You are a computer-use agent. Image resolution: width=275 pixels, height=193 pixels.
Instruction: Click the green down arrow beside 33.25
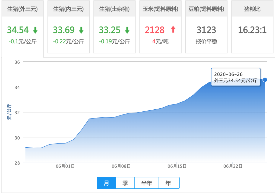(x=127, y=30)
